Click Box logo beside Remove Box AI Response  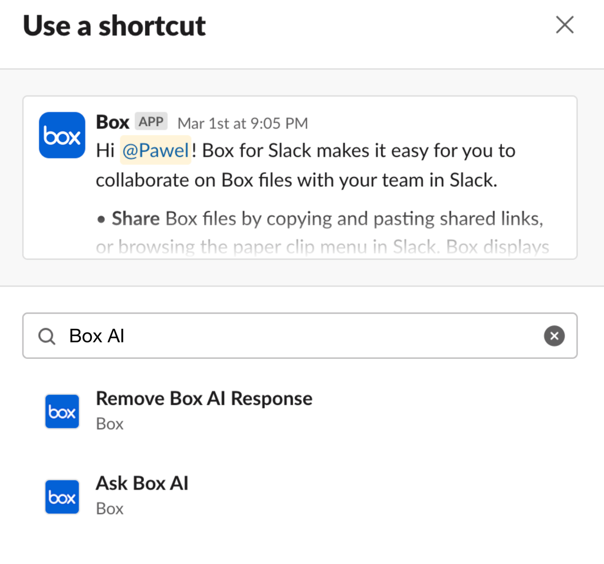pos(62,411)
